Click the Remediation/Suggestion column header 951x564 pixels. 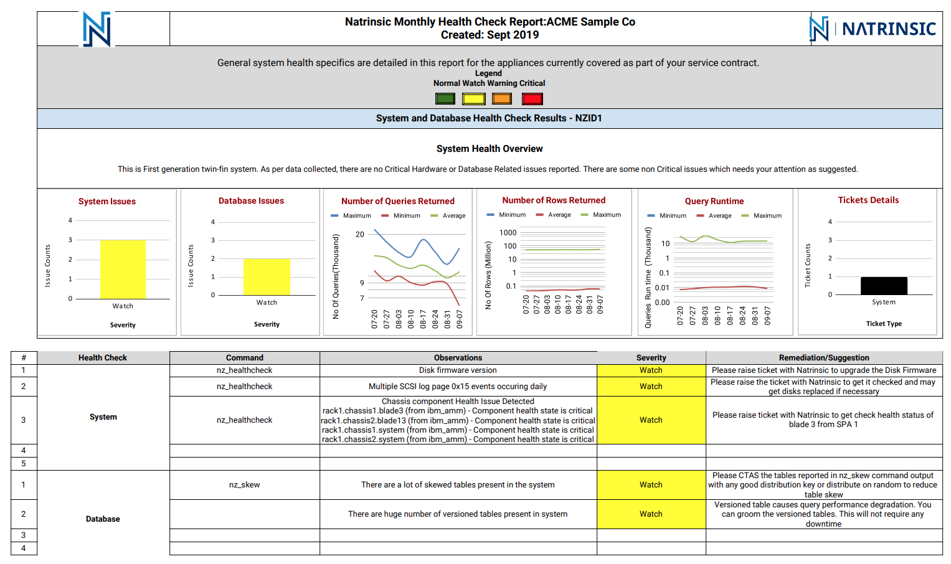[x=824, y=358]
